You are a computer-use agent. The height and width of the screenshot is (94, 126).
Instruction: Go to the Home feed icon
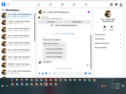(39, 5)
